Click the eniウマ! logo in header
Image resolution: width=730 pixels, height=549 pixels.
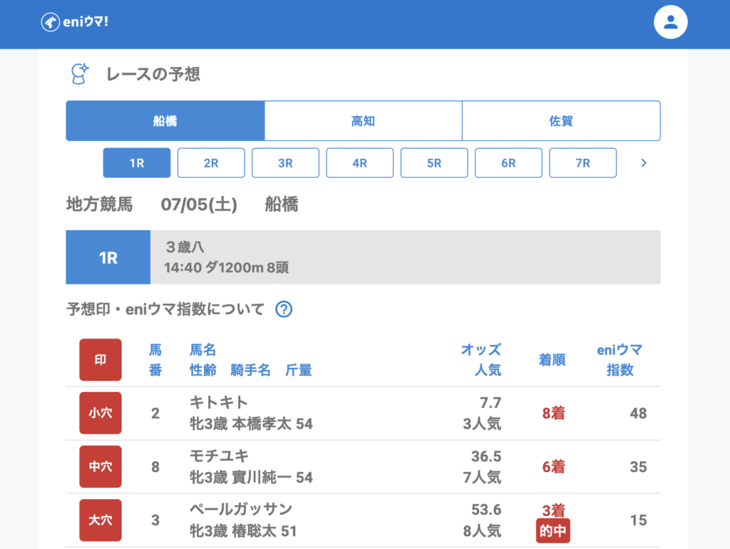(75, 22)
